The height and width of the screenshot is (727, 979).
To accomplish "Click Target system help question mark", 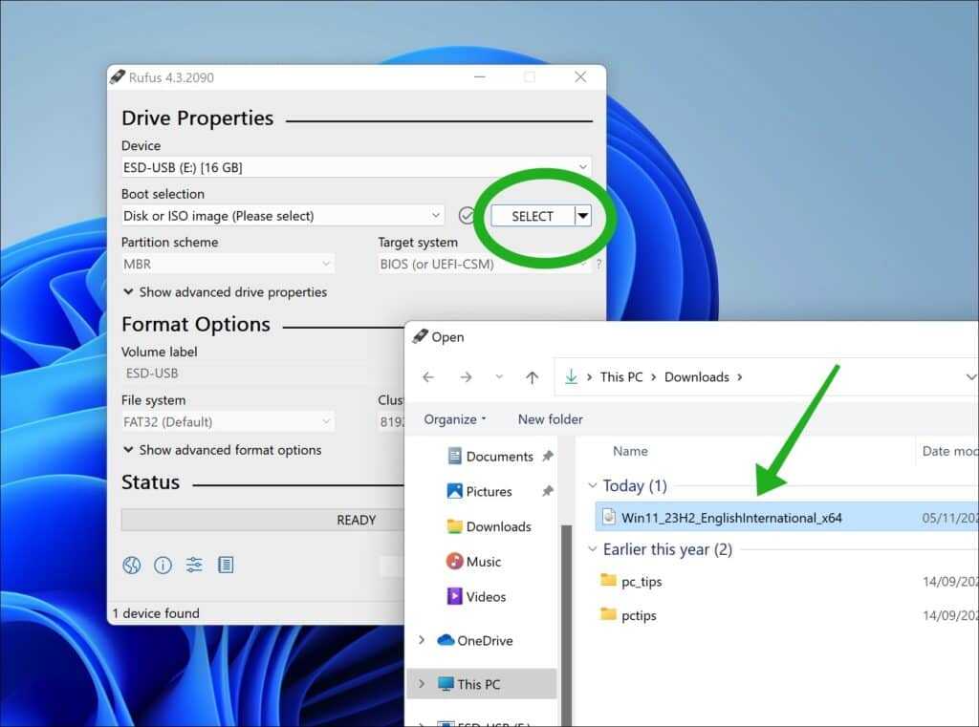I will click(598, 264).
